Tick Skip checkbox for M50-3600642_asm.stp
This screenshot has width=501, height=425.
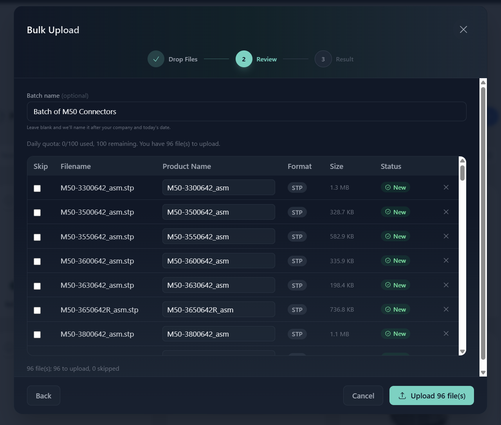[37, 262]
